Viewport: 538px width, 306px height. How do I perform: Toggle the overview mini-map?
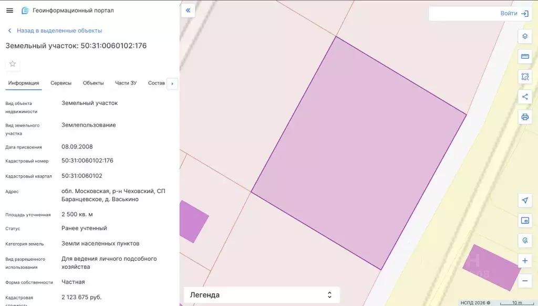click(x=524, y=220)
